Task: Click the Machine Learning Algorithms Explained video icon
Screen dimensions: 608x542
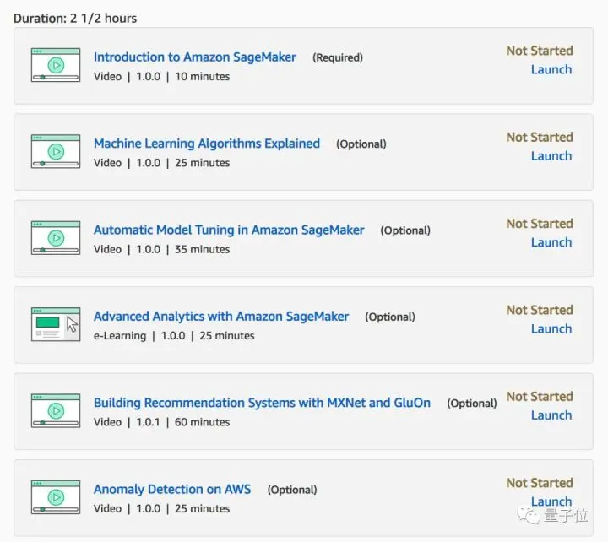Action: (x=56, y=152)
